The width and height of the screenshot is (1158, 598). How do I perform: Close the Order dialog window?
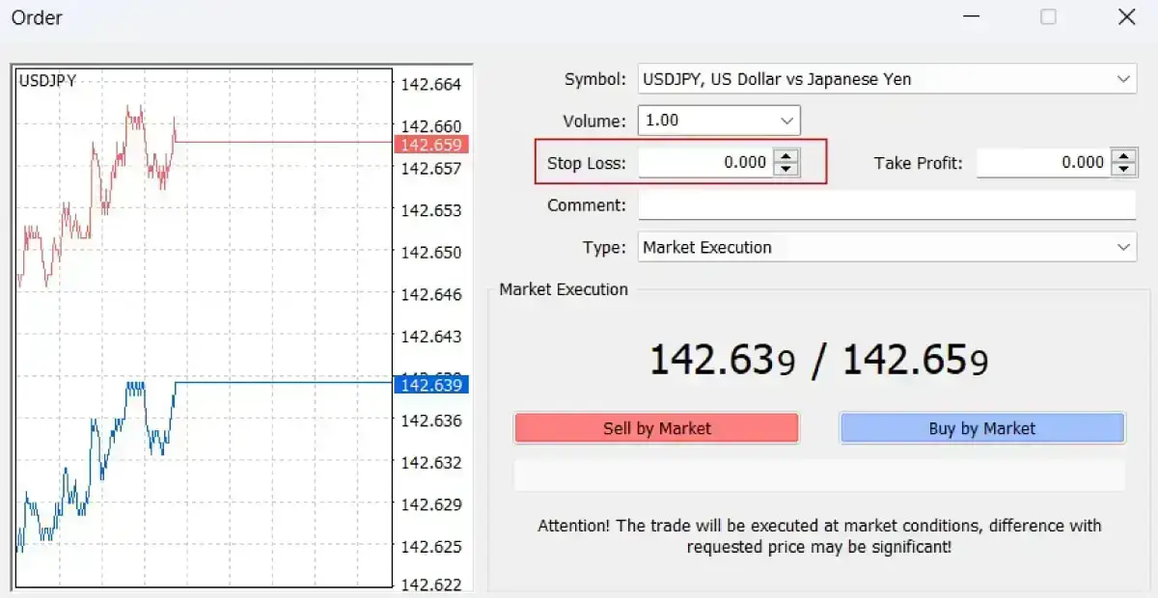click(x=1126, y=17)
